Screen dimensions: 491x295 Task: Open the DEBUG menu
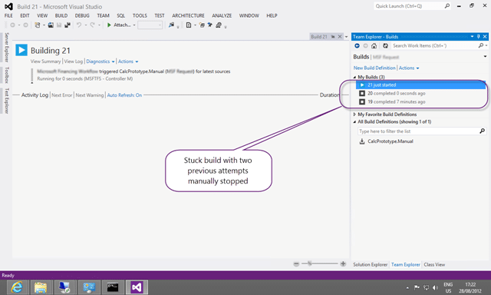click(x=82, y=15)
